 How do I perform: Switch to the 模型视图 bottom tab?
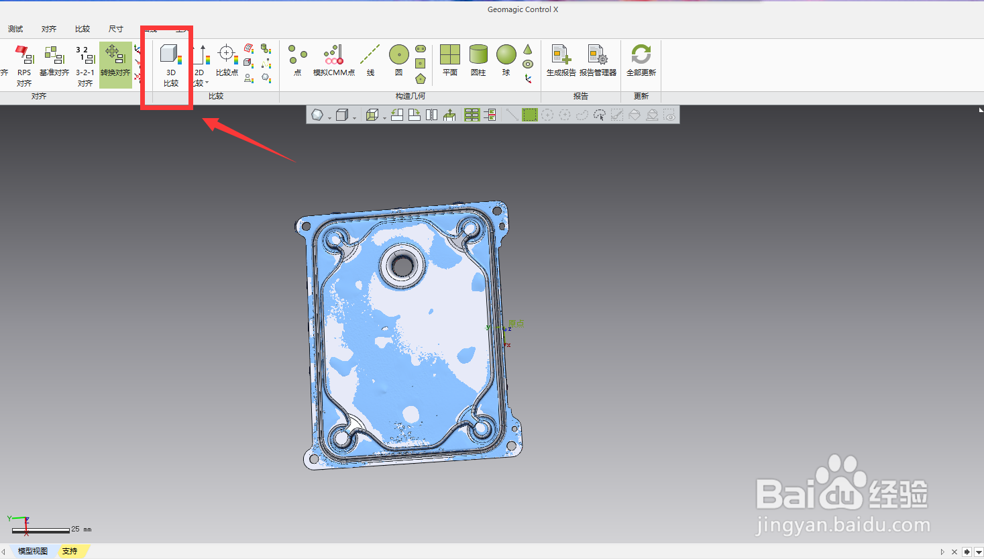pos(33,551)
